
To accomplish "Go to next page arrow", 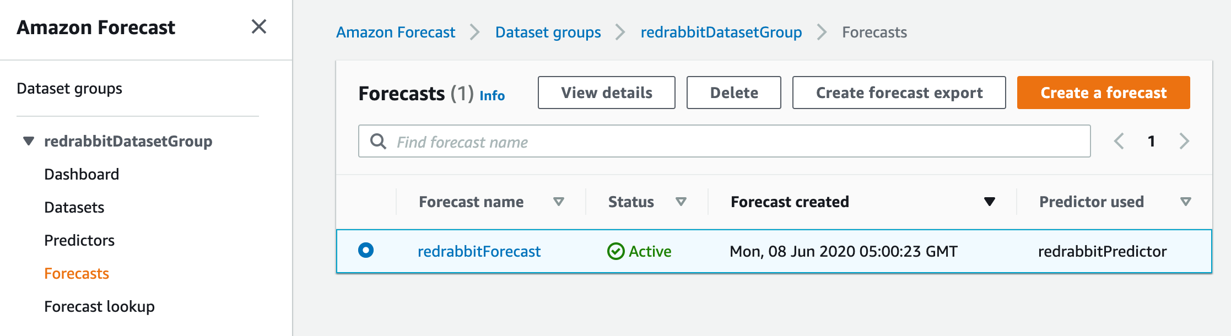I will click(x=1184, y=142).
